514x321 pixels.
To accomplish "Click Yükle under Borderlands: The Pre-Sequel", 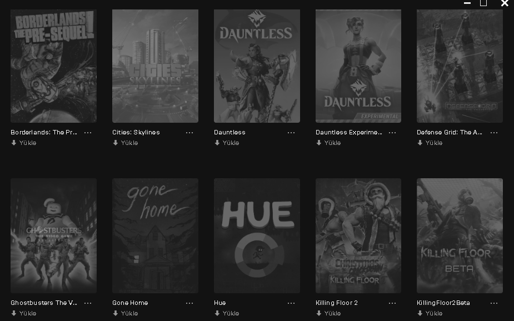I will coord(23,143).
